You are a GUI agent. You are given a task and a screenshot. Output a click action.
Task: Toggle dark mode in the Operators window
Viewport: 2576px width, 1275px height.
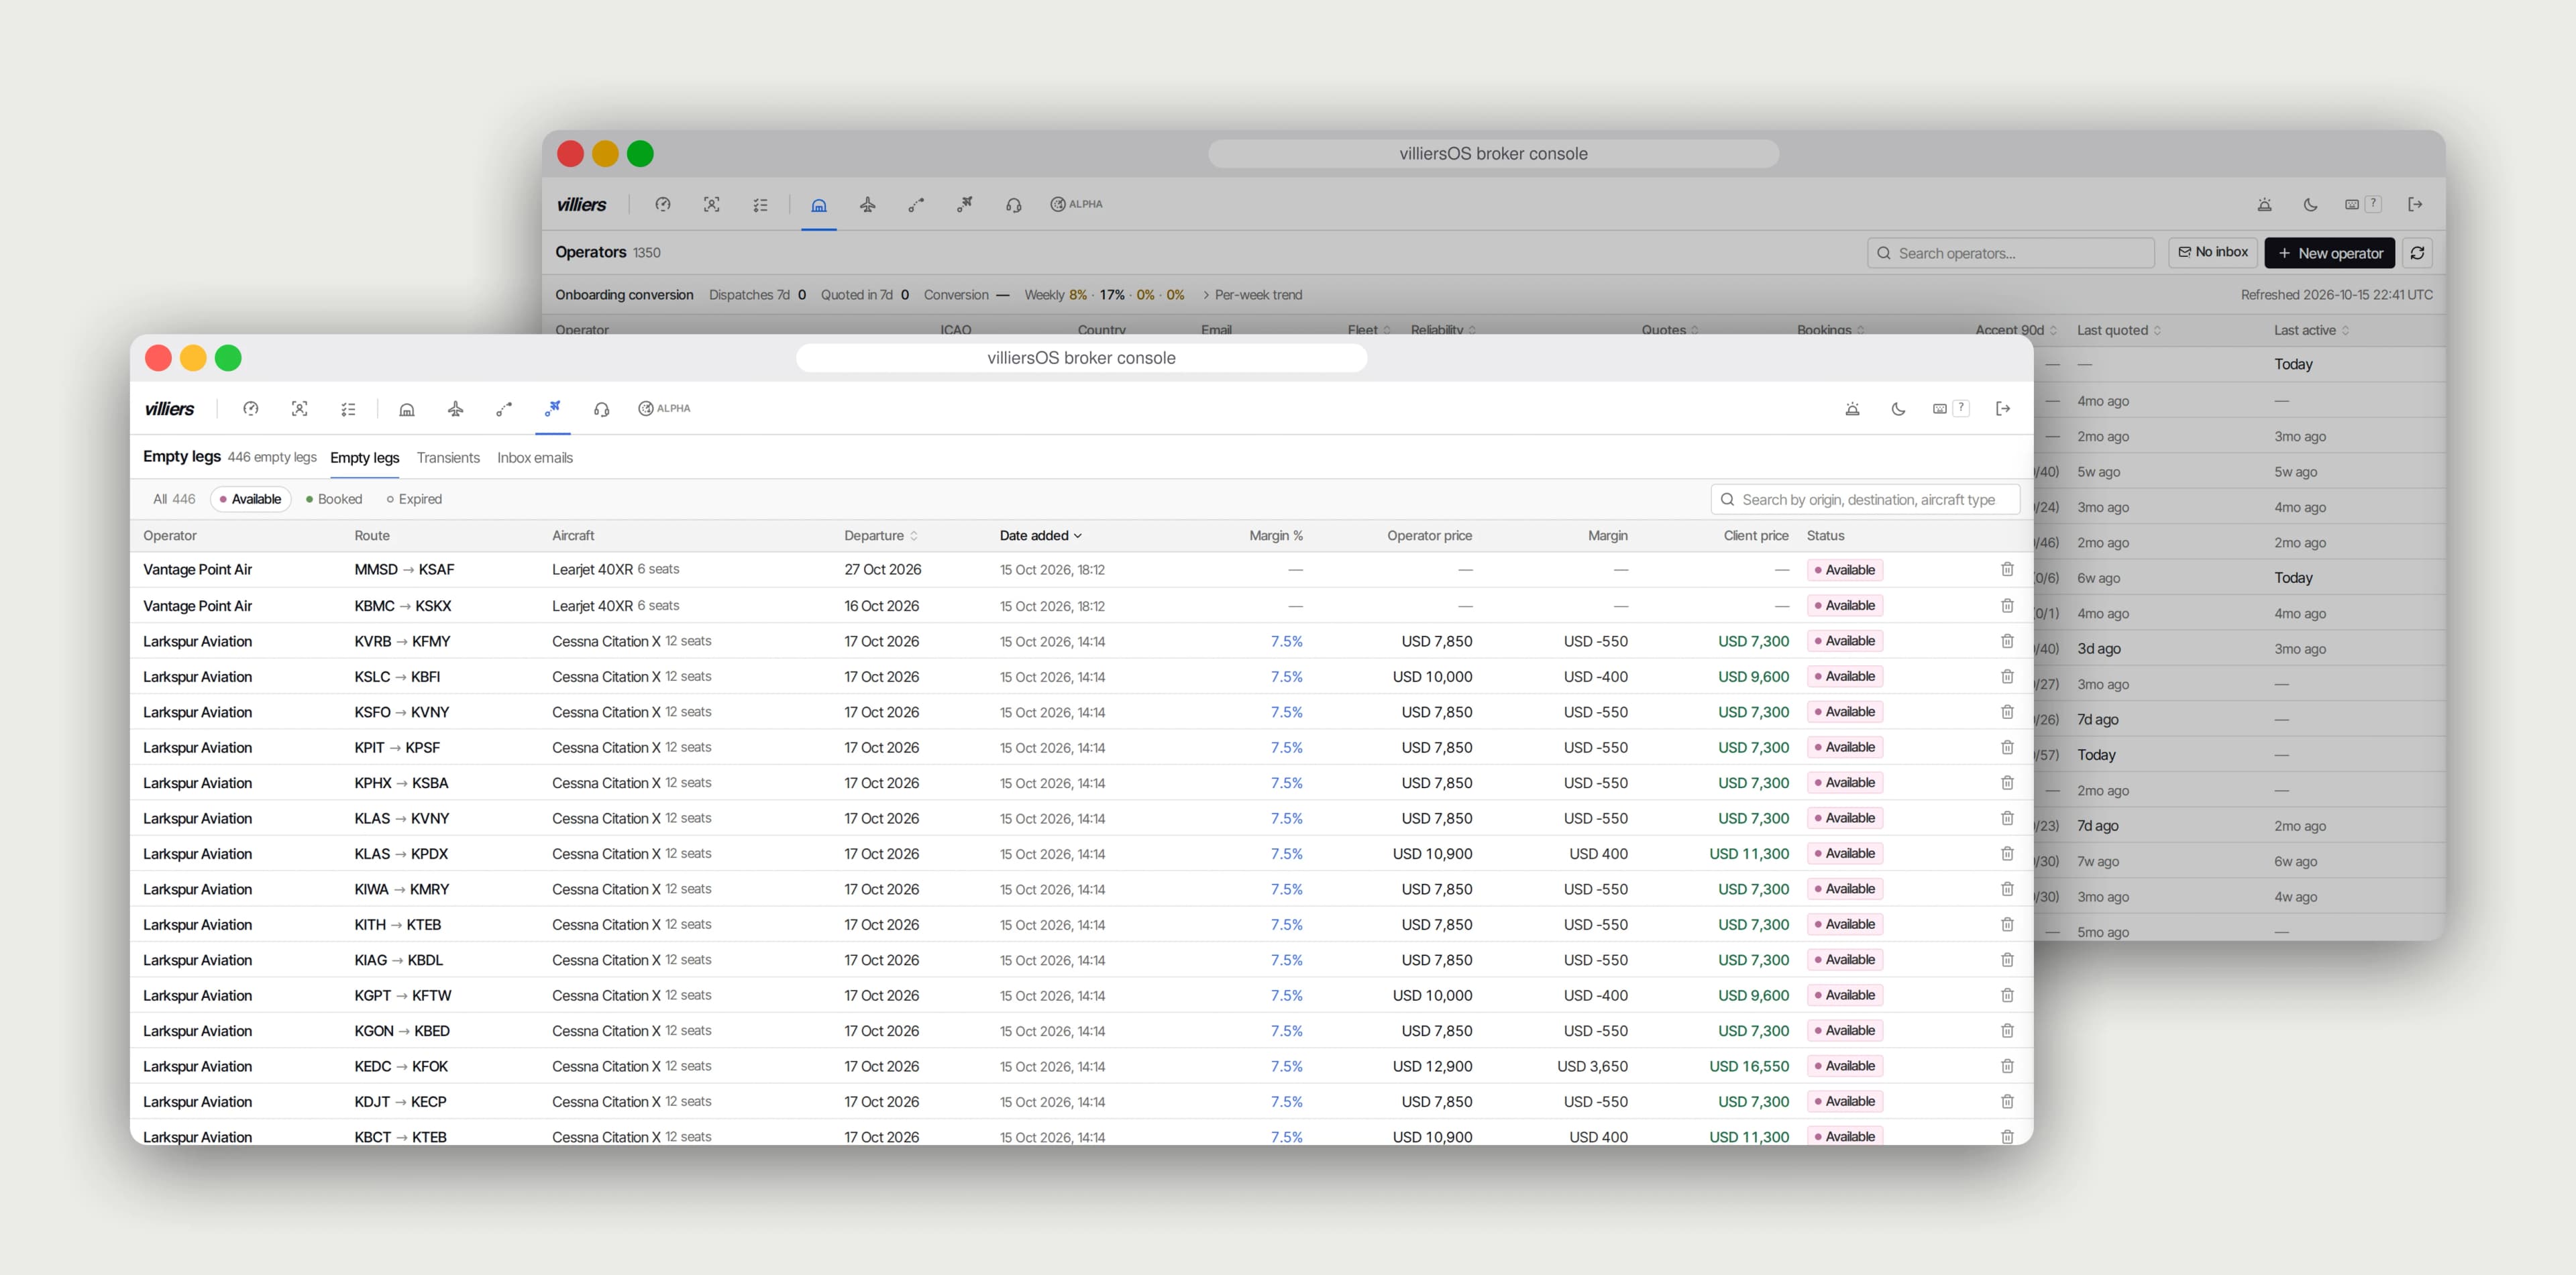(x=2310, y=204)
